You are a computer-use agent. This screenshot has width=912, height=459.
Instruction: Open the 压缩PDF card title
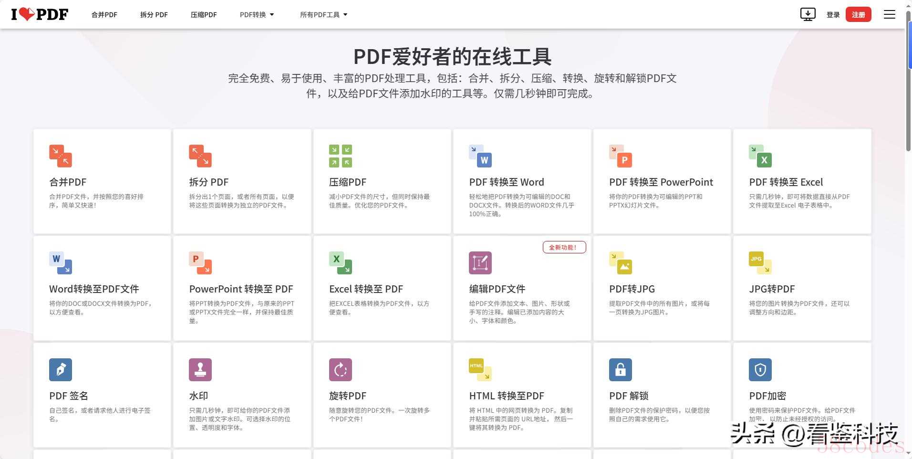[x=348, y=182]
